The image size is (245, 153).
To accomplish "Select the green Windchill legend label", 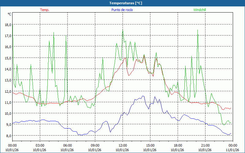I will pos(200,10).
